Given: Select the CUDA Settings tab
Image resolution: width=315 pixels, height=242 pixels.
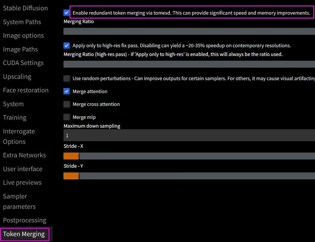Looking at the screenshot, I should pos(23,63).
